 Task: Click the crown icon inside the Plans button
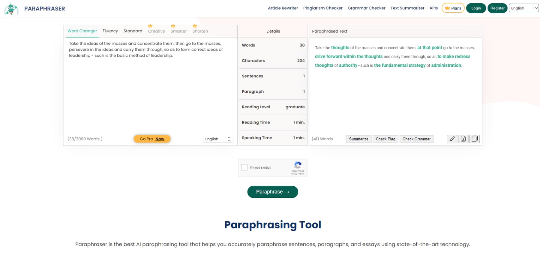coord(447,8)
